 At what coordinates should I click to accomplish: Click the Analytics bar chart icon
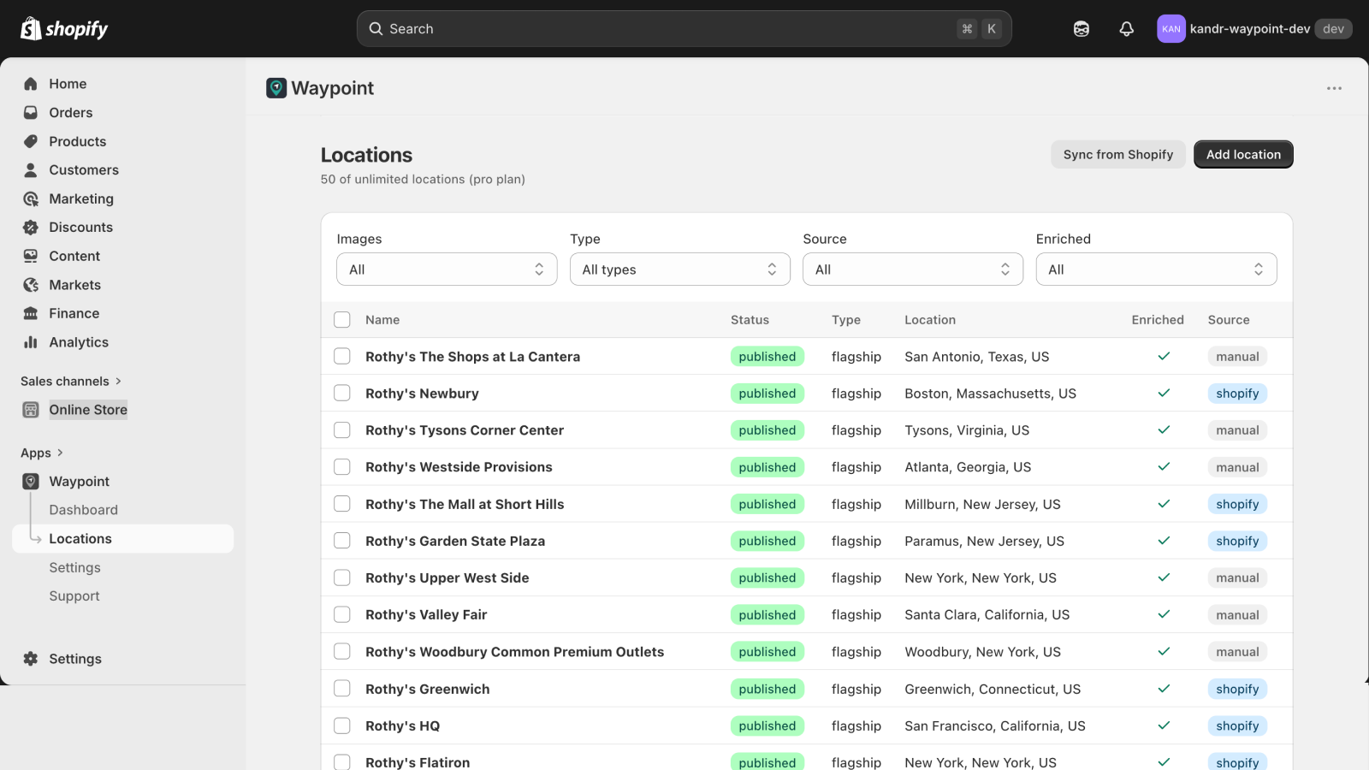(x=31, y=342)
